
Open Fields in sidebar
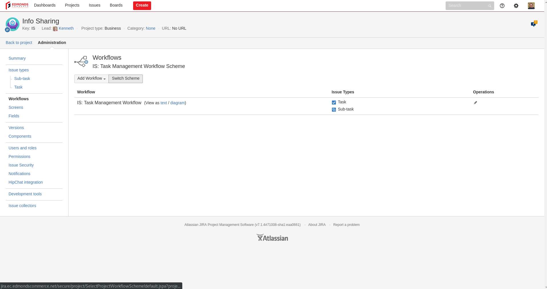click(x=14, y=116)
